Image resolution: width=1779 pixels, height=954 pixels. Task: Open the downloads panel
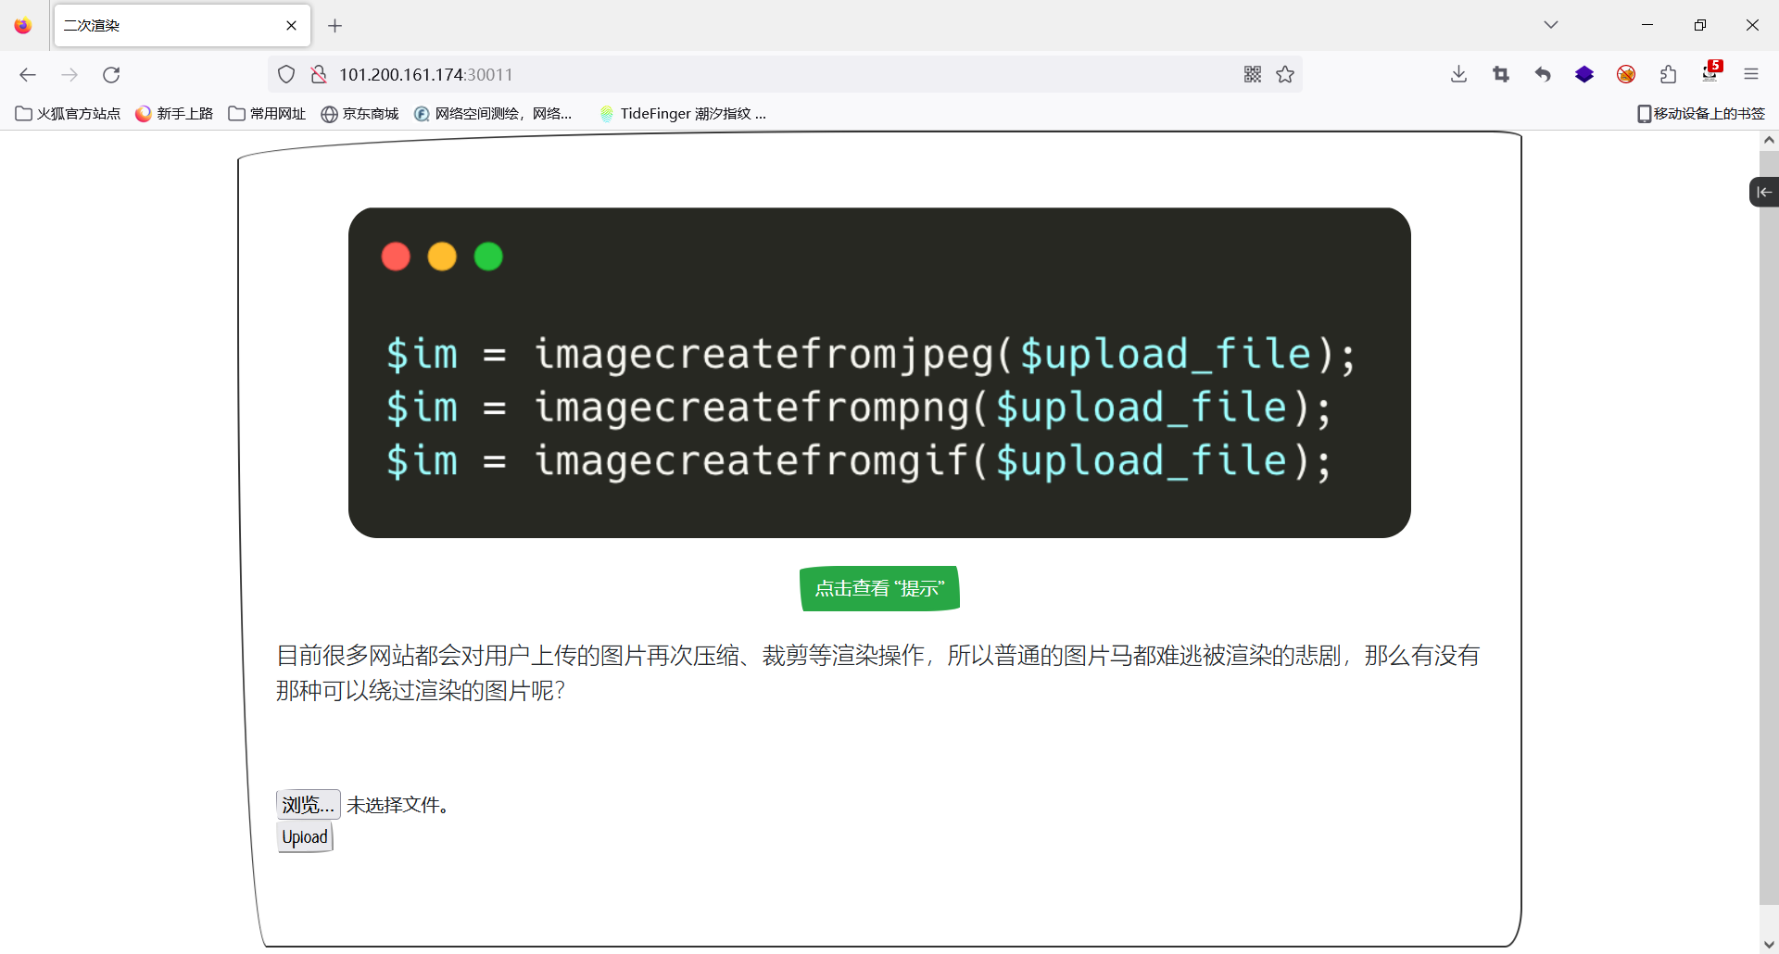1458,74
